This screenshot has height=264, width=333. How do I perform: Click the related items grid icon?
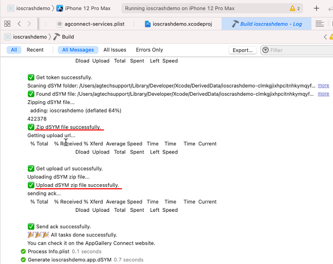tap(7, 24)
